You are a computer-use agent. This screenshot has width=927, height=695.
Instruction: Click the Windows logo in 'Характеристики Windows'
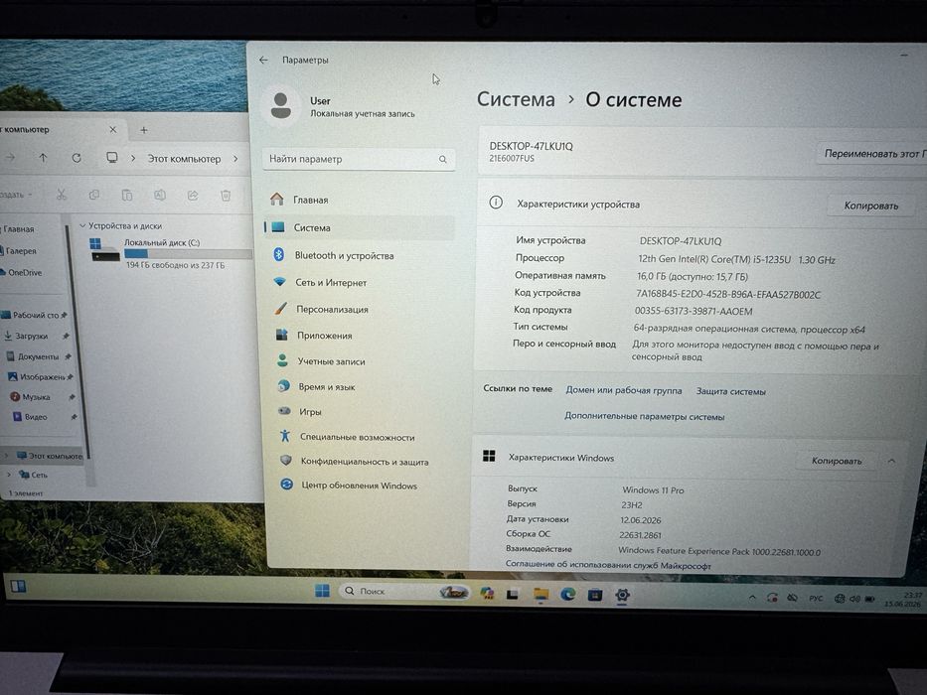click(489, 456)
